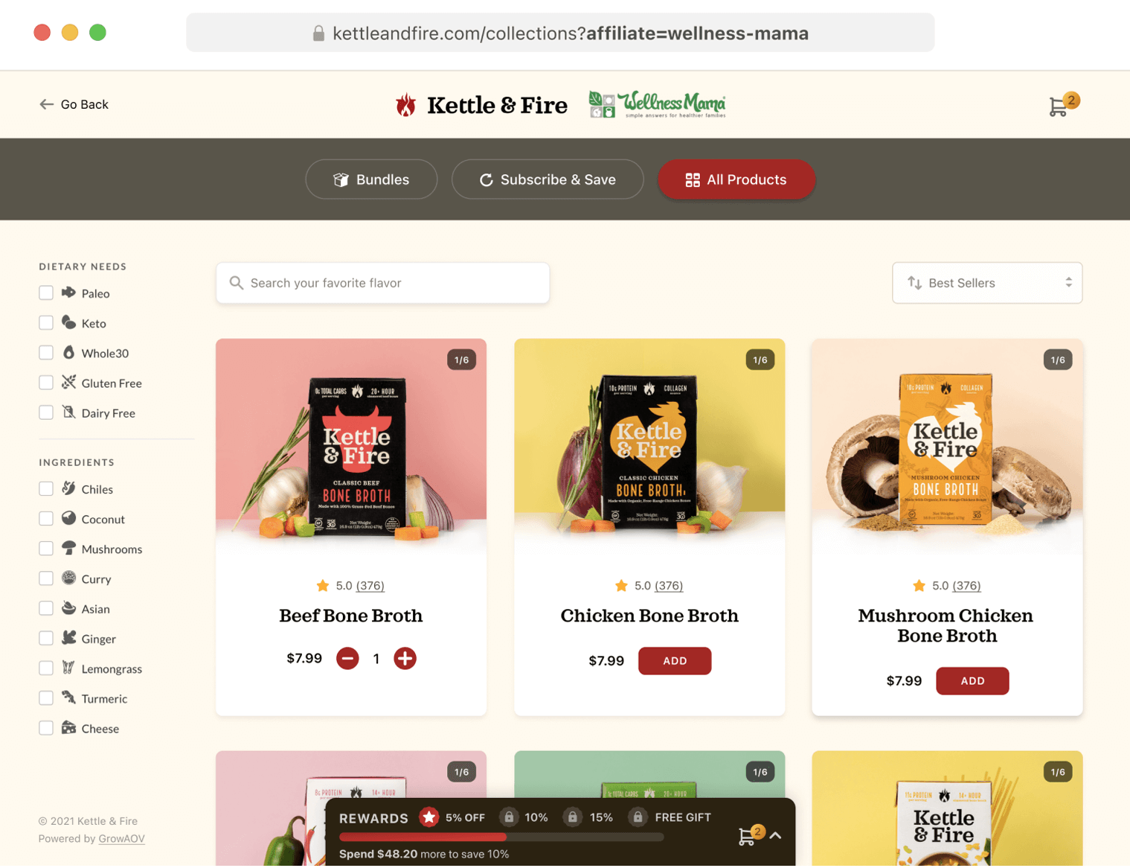Click the locked FREE GIFT reward icon
Viewport: 1130px width, 868px height.
638,817
